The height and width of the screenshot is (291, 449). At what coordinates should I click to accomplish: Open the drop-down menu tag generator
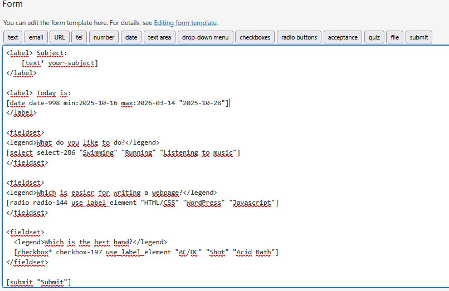click(206, 37)
